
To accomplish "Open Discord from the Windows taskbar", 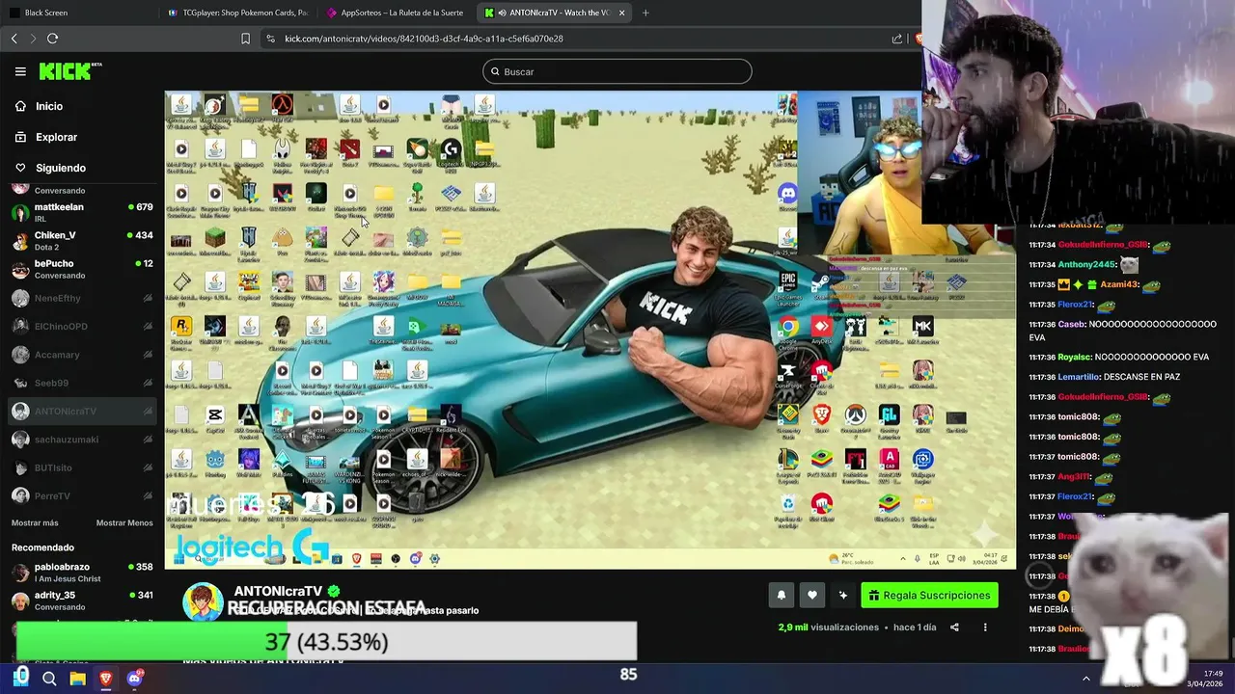I will coord(134,679).
